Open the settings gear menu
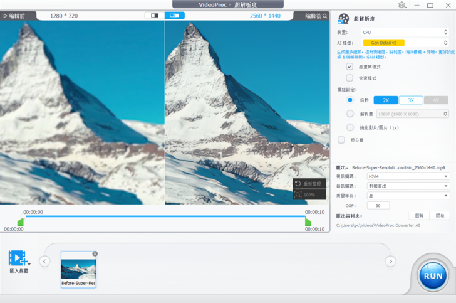This screenshot has width=456, height=303. pyautogui.click(x=402, y=5)
